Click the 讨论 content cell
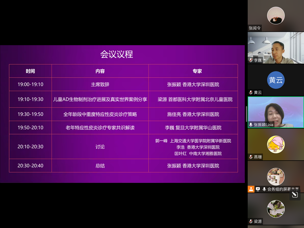Viewport: 304px width, 228px height. [100, 147]
